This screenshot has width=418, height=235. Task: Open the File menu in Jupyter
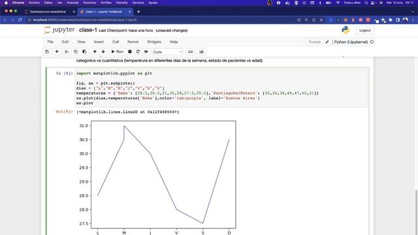pos(50,42)
